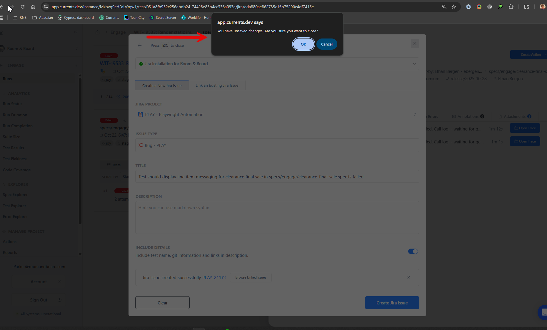Click the Create Jira Issue button
547x330 pixels.
(x=392, y=303)
